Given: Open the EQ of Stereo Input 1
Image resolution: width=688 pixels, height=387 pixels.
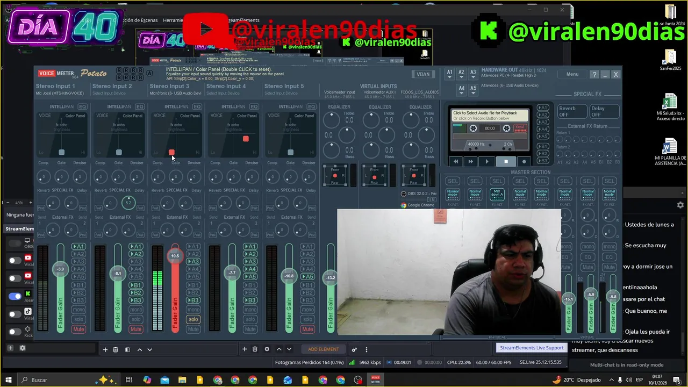Looking at the screenshot, I should click(x=82, y=106).
